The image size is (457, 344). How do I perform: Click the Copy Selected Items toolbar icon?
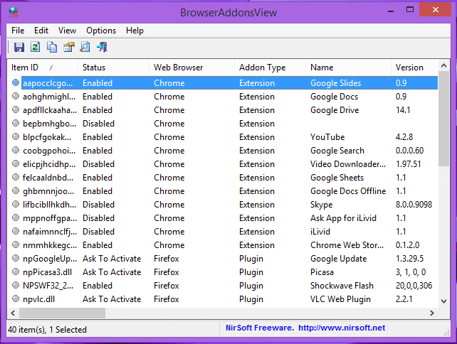(52, 47)
